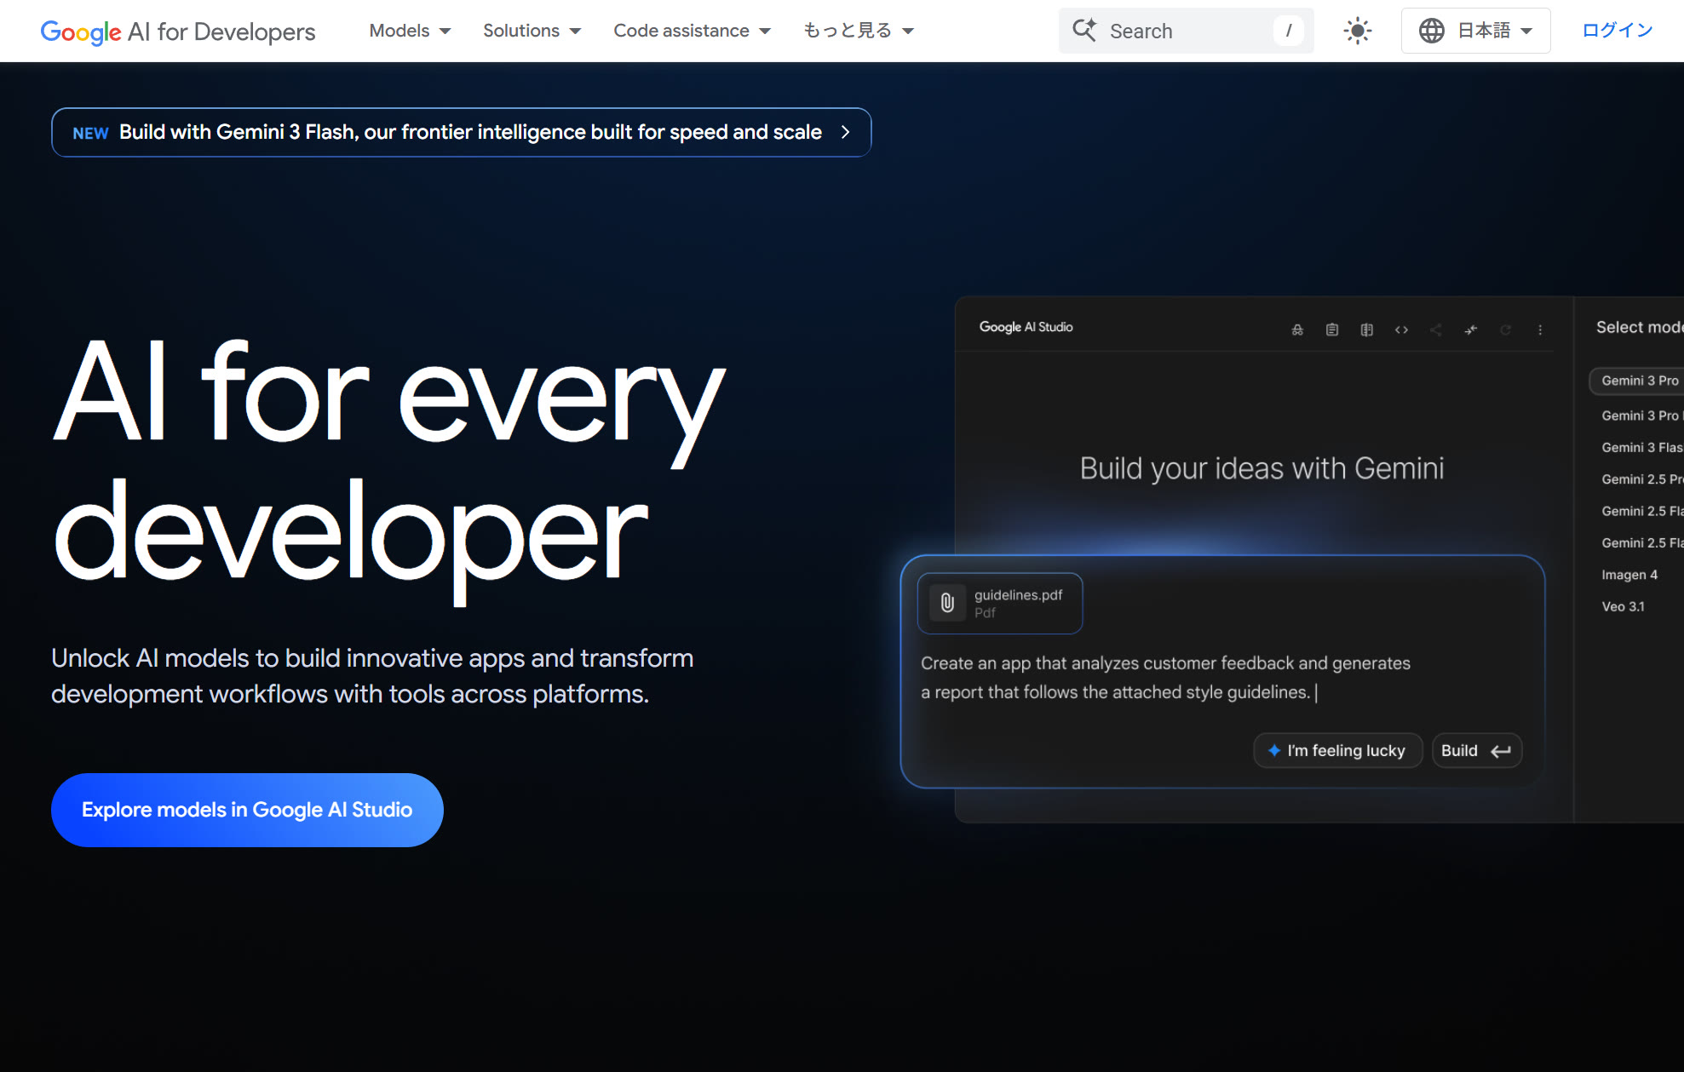This screenshot has width=1684, height=1072.
Task: Open the Gemini 3 Flash announcement banner
Action: (461, 132)
